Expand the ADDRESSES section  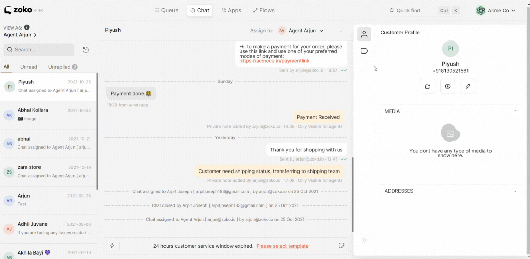(515, 191)
